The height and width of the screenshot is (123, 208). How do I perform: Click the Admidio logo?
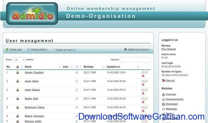coord(32,14)
